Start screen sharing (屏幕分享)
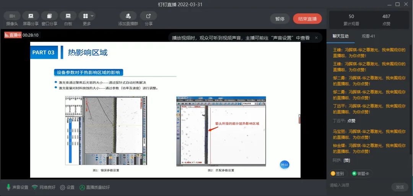Image resolution: width=413 pixels, height=196 pixels. point(31,16)
